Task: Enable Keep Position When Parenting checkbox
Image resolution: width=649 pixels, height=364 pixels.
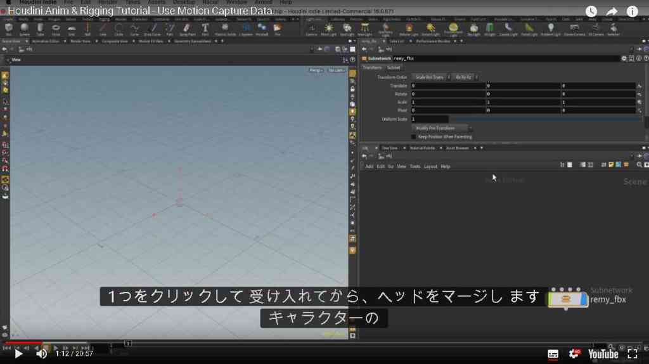Action: (413, 136)
